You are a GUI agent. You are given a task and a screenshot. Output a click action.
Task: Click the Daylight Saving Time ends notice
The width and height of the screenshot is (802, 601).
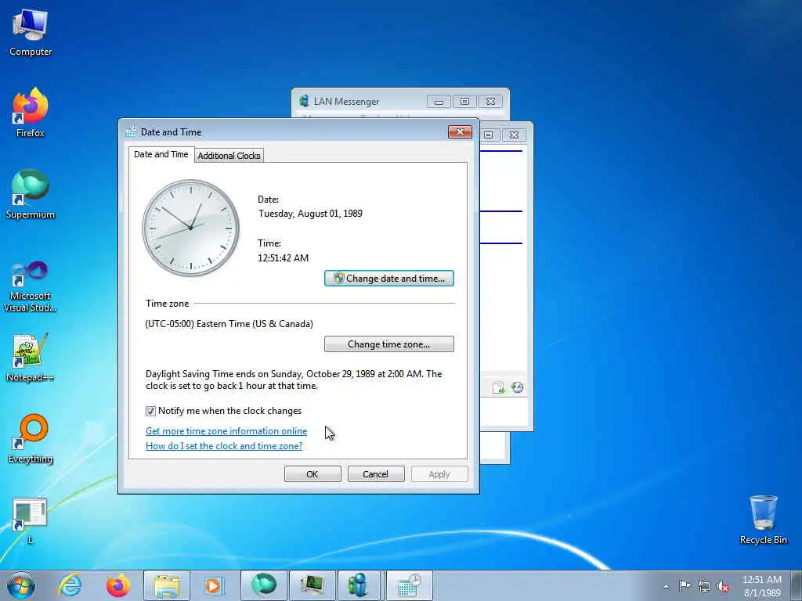pyautogui.click(x=294, y=380)
